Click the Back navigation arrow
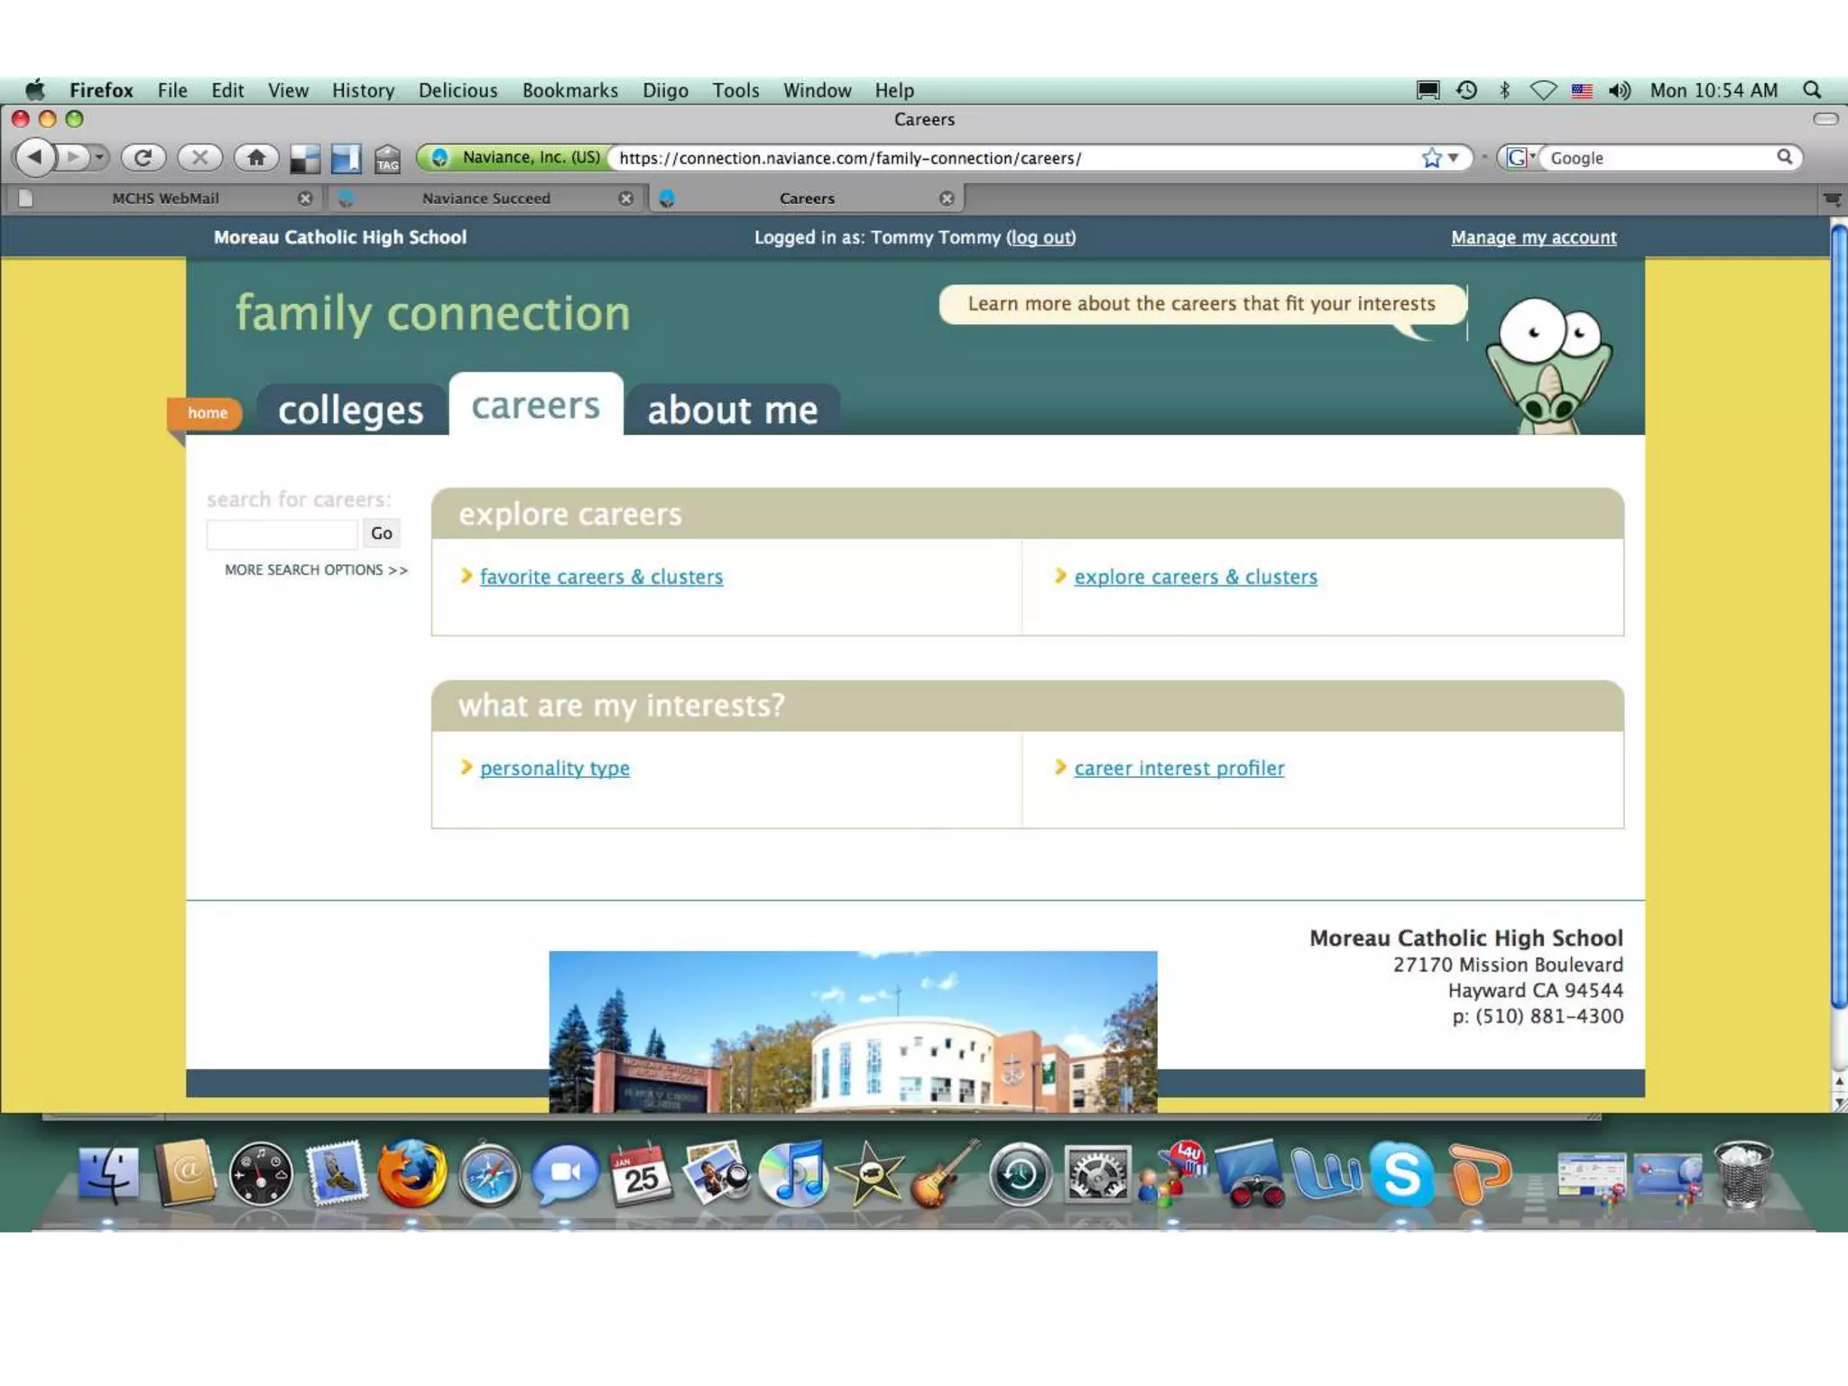Image resolution: width=1848 pixels, height=1386 pixels. pyautogui.click(x=36, y=158)
